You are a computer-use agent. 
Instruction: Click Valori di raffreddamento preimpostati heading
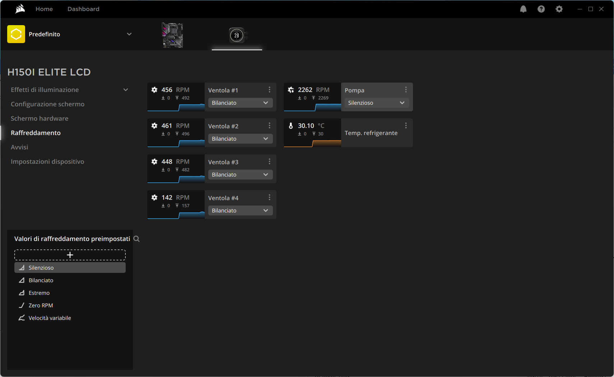pyautogui.click(x=72, y=239)
